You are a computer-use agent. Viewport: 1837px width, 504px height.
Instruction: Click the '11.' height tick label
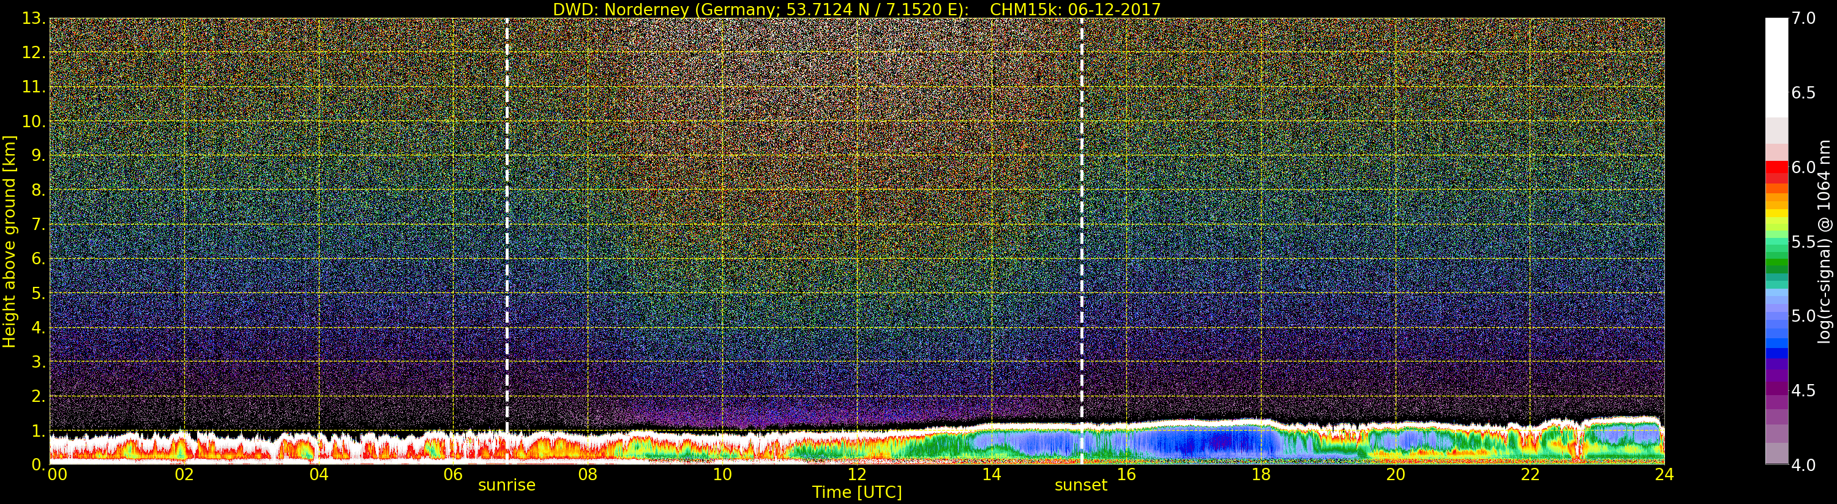(x=34, y=87)
